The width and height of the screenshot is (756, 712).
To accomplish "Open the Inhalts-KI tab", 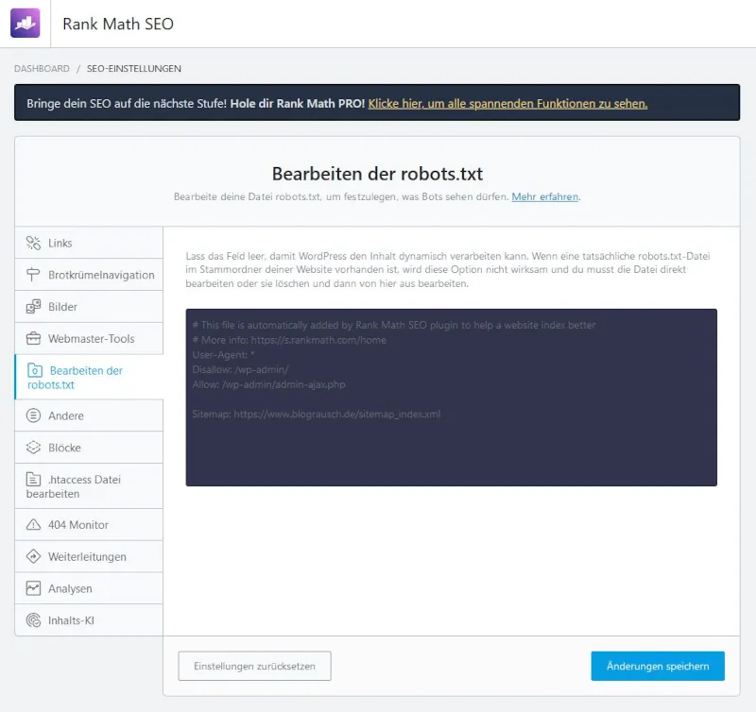I will pos(89,620).
